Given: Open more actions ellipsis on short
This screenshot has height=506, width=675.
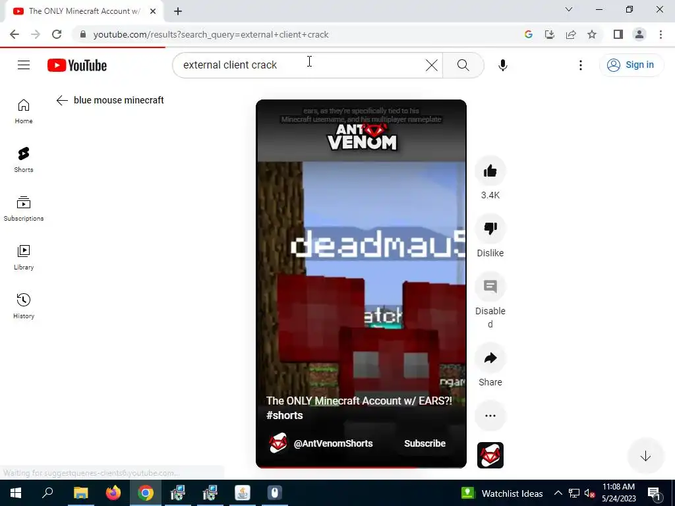Looking at the screenshot, I should (x=490, y=416).
